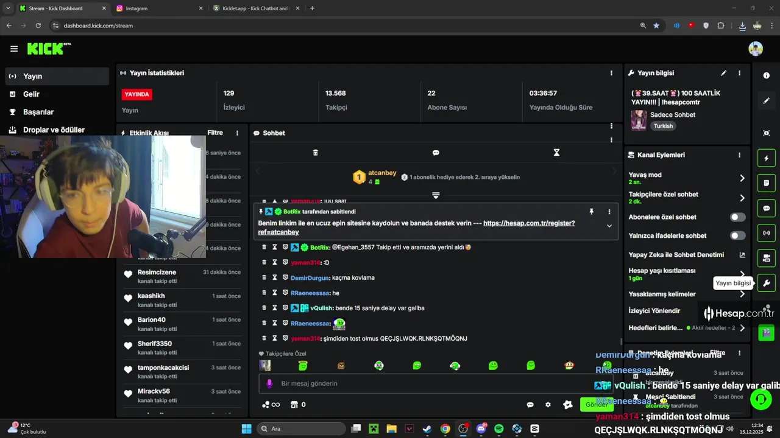The height and width of the screenshot is (438, 780).
Task: Expand Yasaklanmış kelimeler chevron
Action: tap(742, 294)
